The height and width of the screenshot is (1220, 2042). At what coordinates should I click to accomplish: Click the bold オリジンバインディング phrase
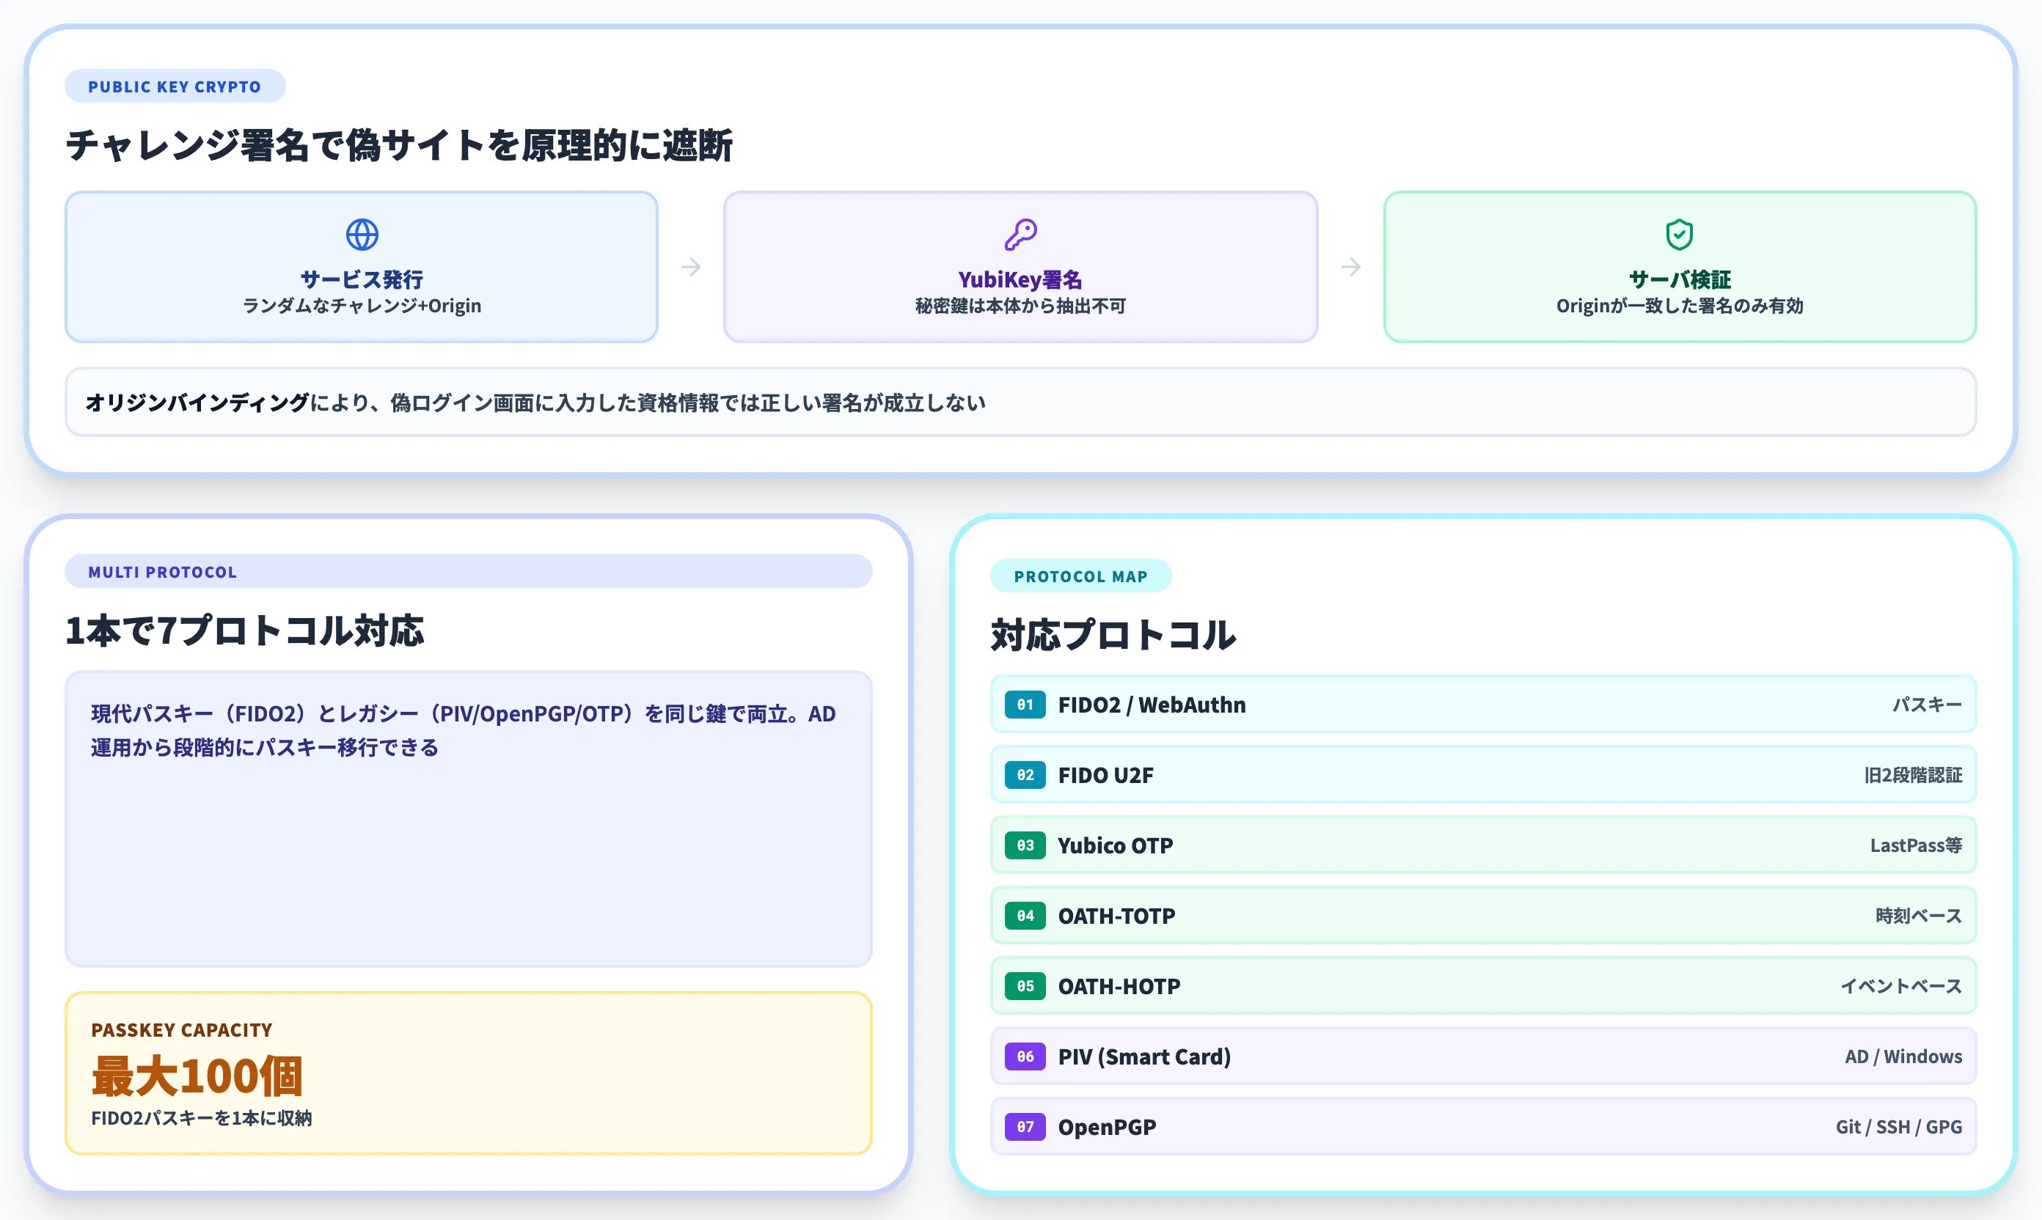197,403
